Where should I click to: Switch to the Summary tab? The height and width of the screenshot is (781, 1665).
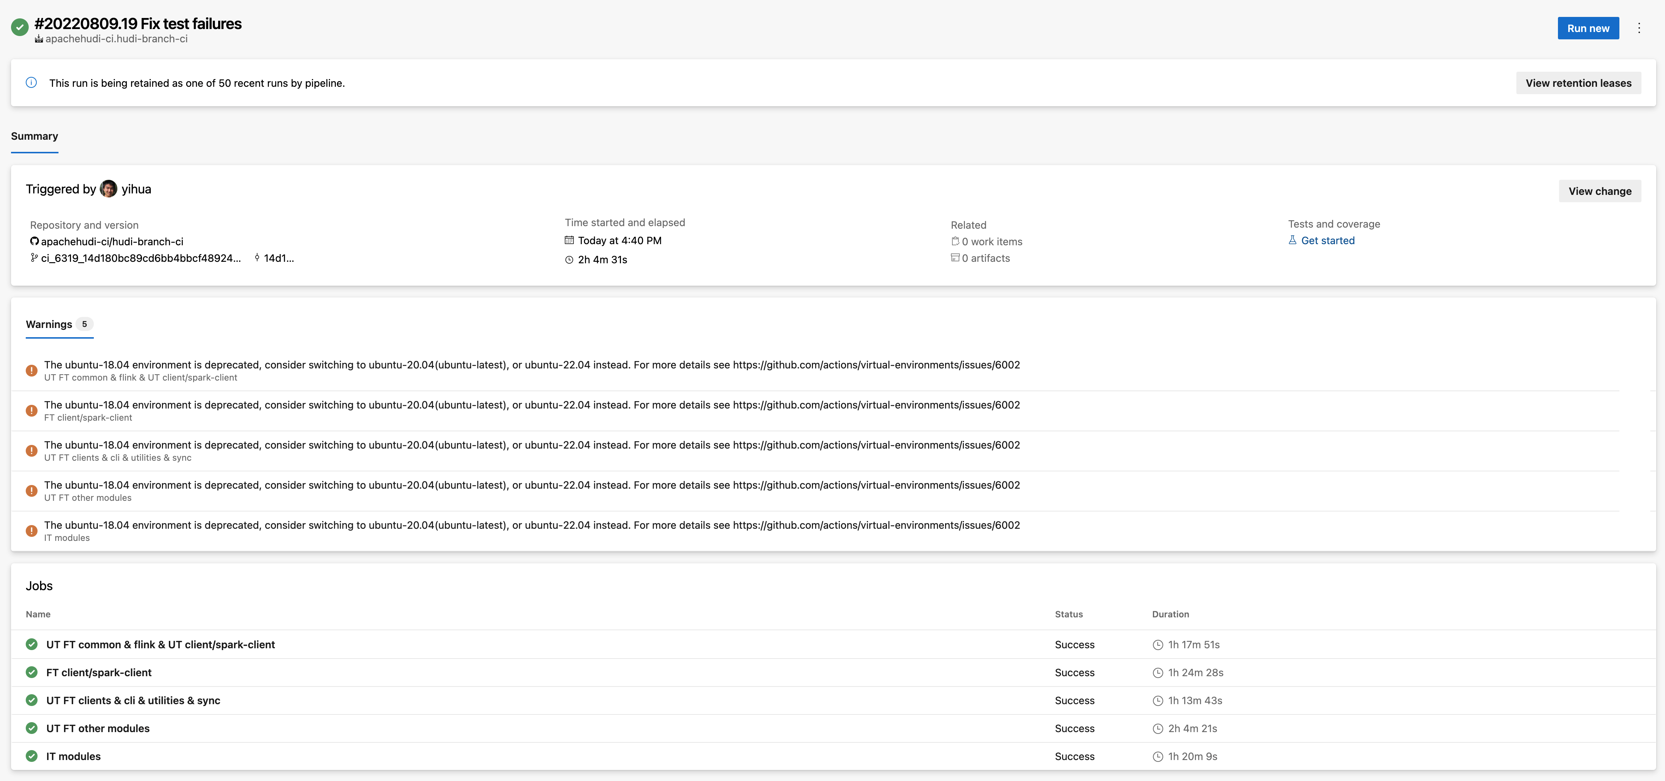[x=34, y=136]
